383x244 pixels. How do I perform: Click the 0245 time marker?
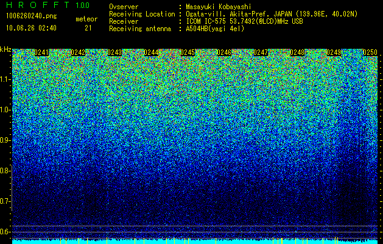[188, 52]
